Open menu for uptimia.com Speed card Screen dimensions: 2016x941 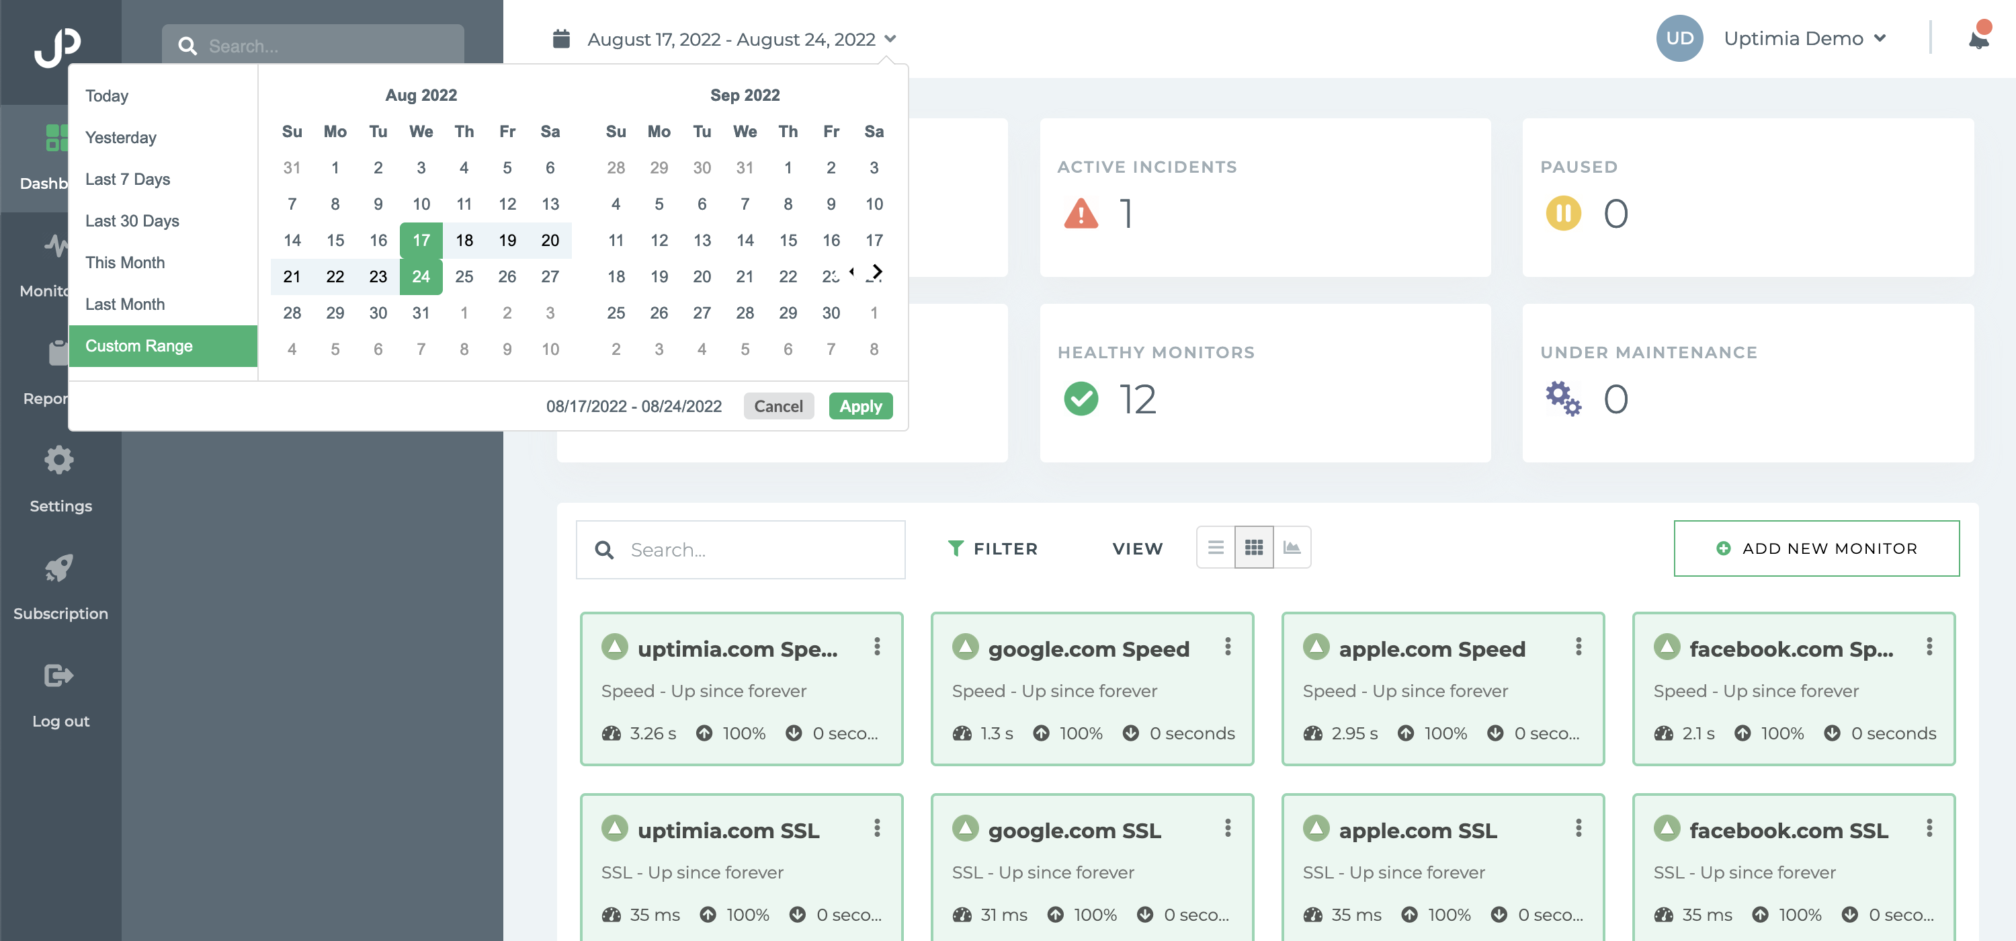[878, 647]
